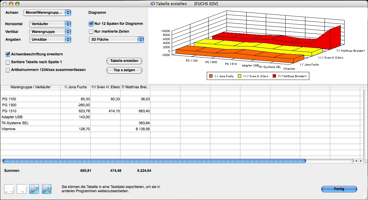The width and height of the screenshot is (368, 200).
Task: Open the Horizontal 'Verkäufer' dropdown
Action: pos(50,24)
